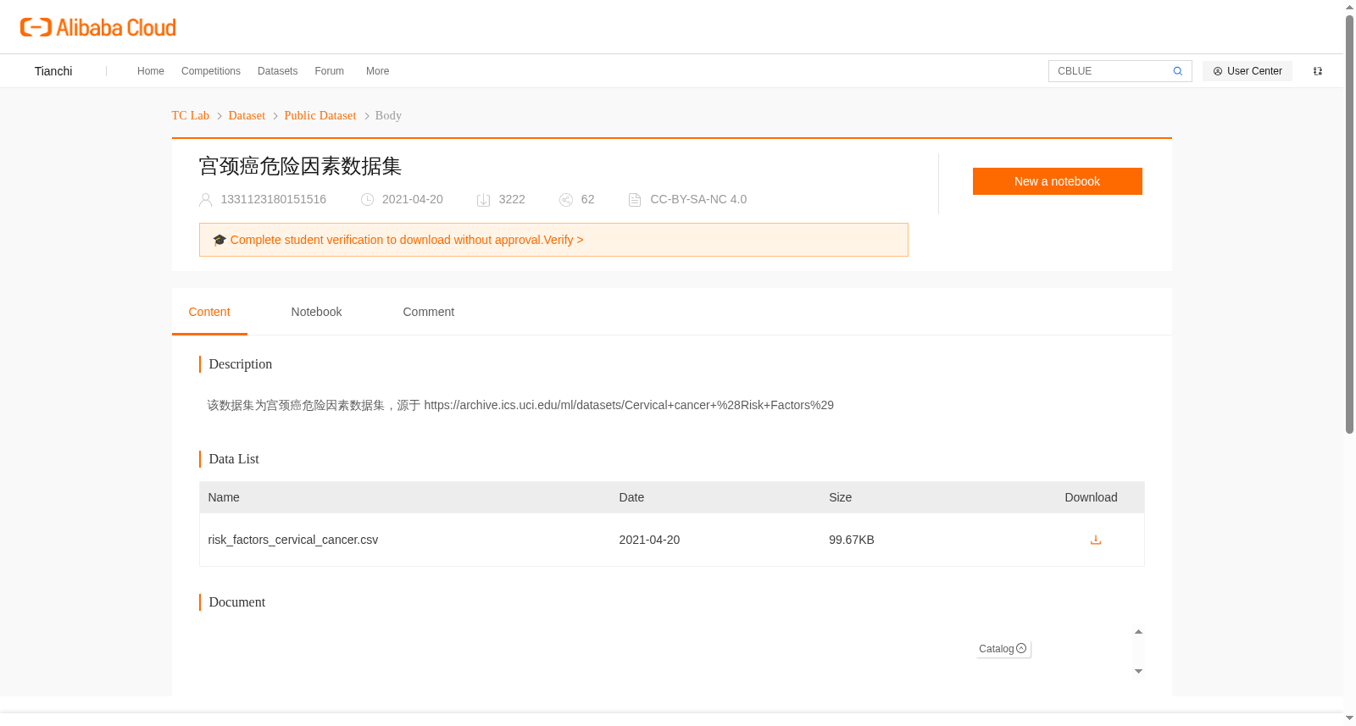The width and height of the screenshot is (1356, 726).
Task: Open the More menu
Action: tap(377, 71)
